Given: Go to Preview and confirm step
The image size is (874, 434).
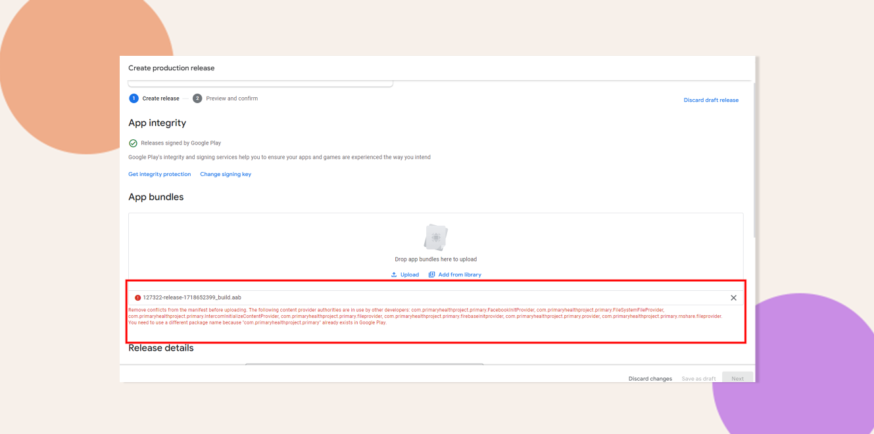Looking at the screenshot, I should [x=231, y=98].
